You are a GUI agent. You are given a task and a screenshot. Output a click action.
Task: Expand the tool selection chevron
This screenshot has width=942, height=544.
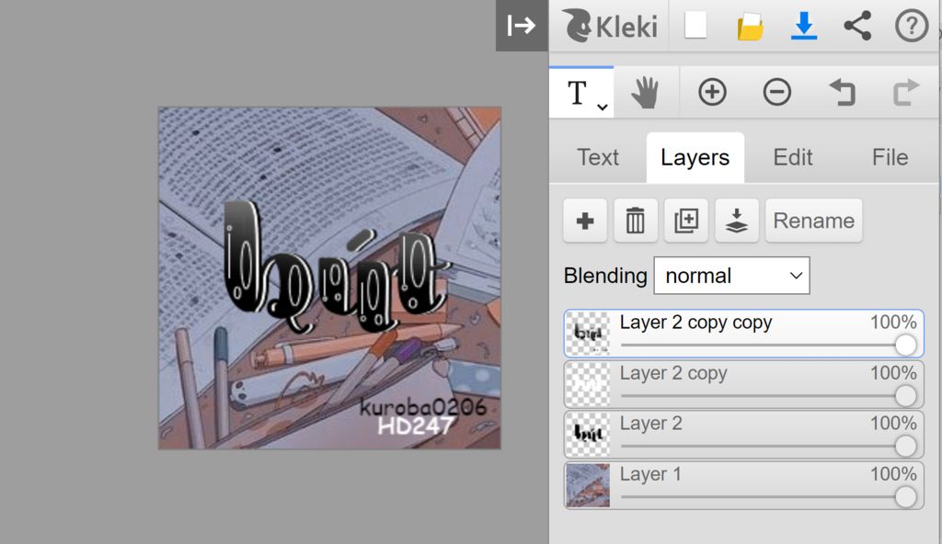click(x=602, y=107)
